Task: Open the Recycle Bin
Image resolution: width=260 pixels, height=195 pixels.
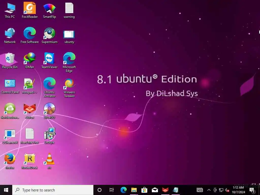Action: point(10,60)
